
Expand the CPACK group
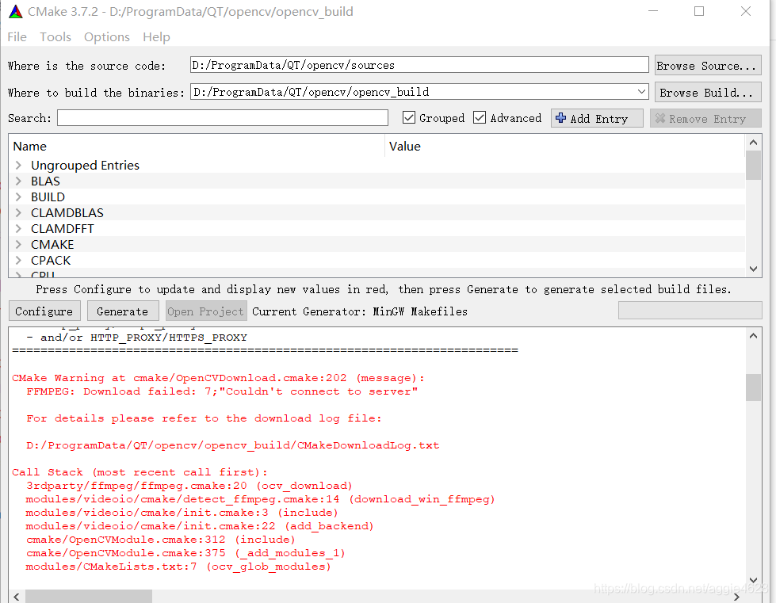(18, 260)
